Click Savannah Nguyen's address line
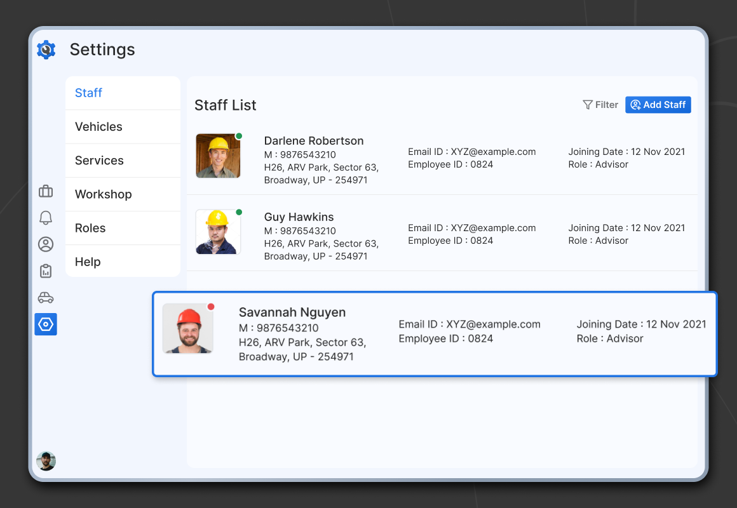This screenshot has height=508, width=737. 302,350
